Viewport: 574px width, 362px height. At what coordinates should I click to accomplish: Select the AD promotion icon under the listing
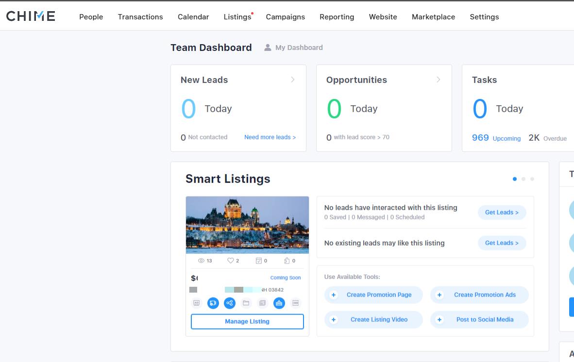pyautogui.click(x=197, y=303)
